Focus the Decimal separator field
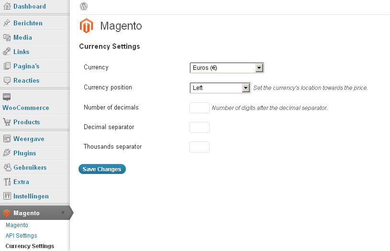 coord(200,127)
